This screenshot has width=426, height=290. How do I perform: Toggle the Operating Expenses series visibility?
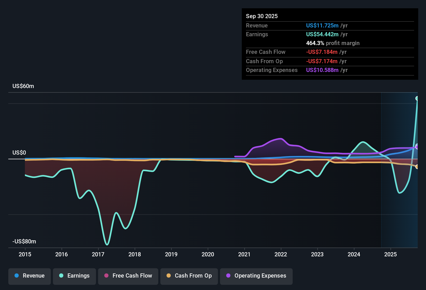(x=256, y=276)
